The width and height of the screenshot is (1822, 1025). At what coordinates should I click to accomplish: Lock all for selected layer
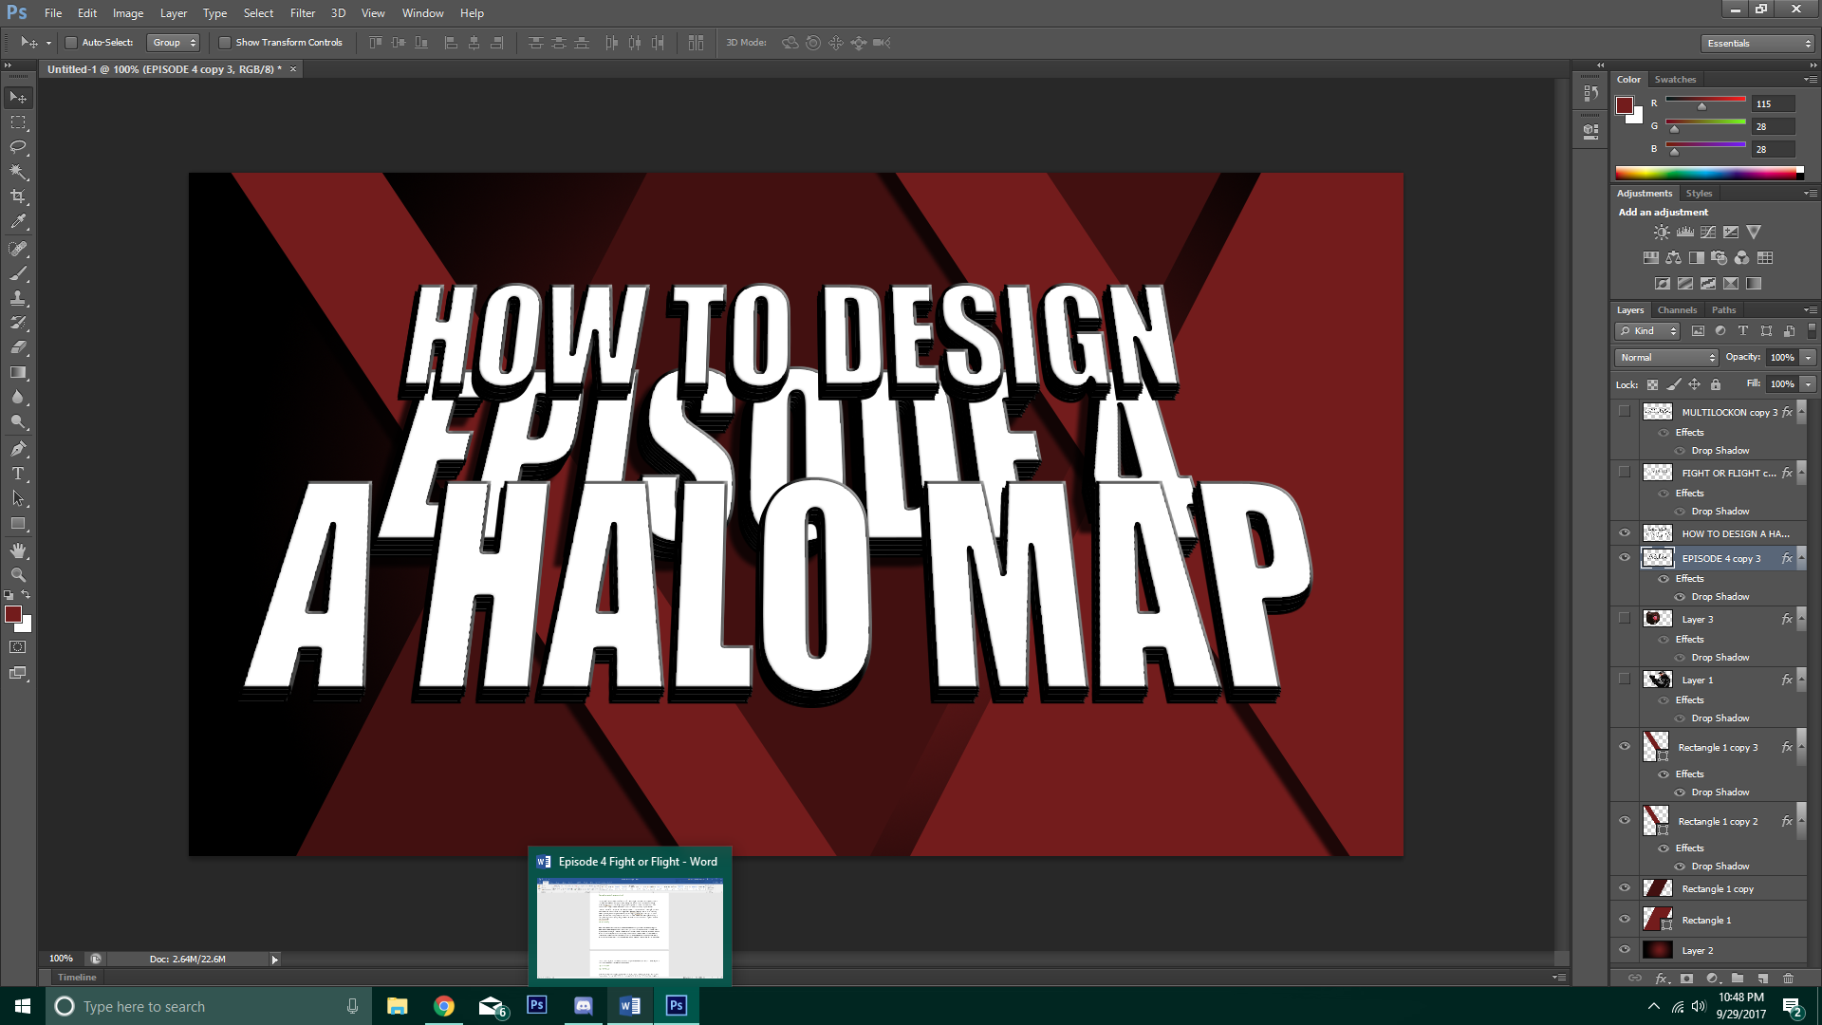pyautogui.click(x=1715, y=384)
